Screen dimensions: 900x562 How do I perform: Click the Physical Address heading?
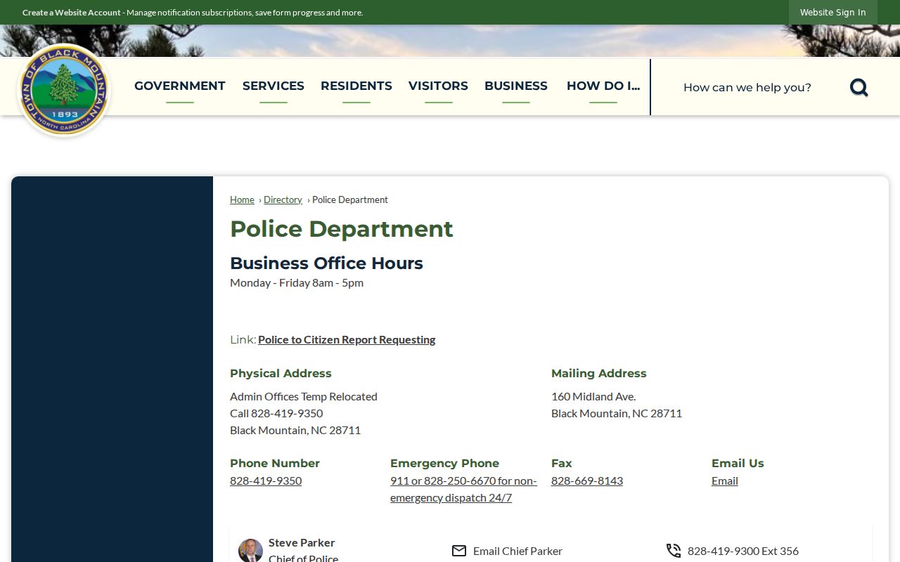click(x=281, y=374)
